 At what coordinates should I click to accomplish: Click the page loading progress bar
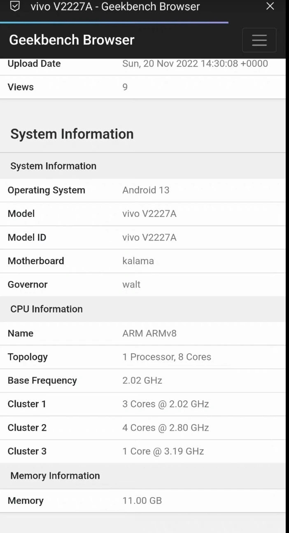pos(114,23)
